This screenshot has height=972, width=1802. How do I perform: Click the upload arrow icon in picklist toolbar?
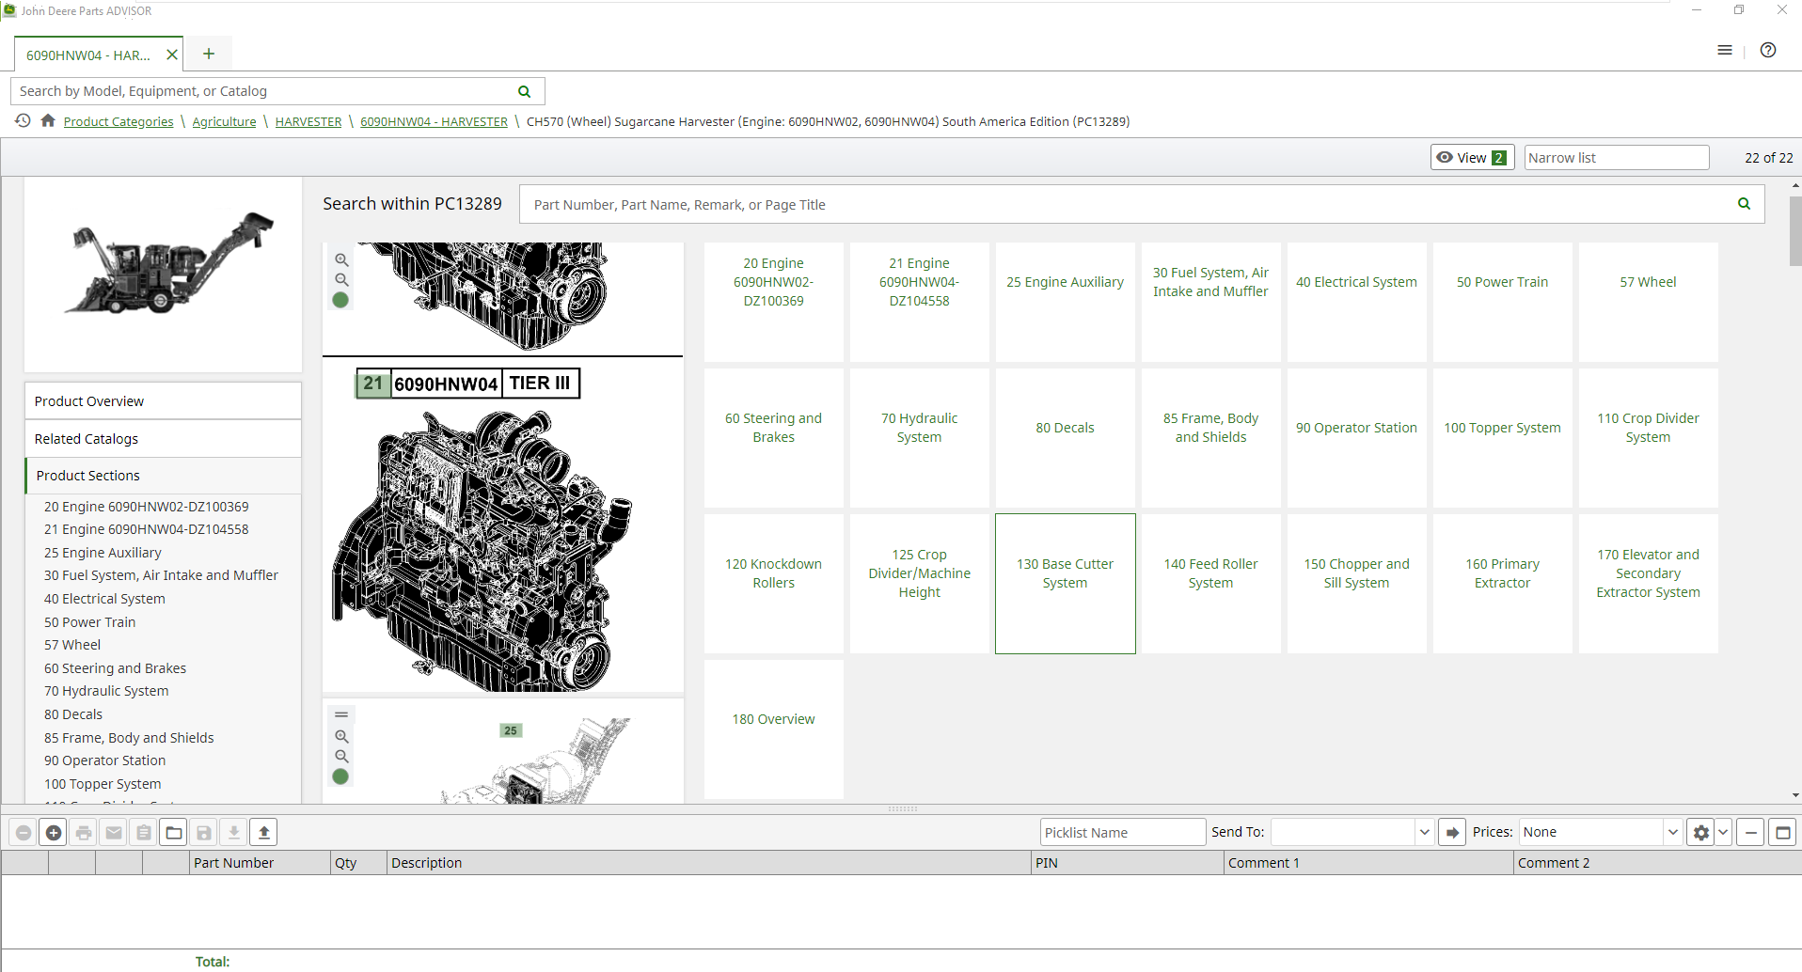[264, 833]
